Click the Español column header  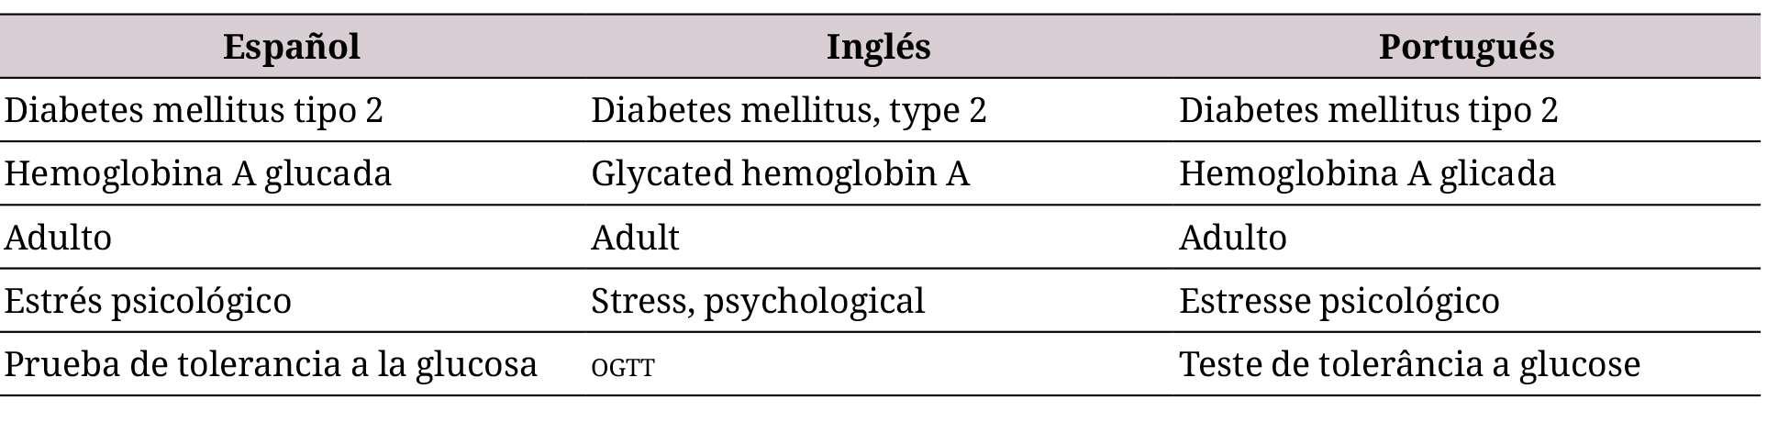click(292, 47)
